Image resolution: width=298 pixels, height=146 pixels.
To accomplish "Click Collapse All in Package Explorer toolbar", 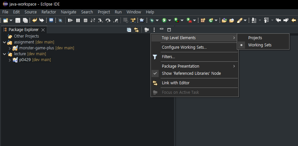I will (129, 30).
